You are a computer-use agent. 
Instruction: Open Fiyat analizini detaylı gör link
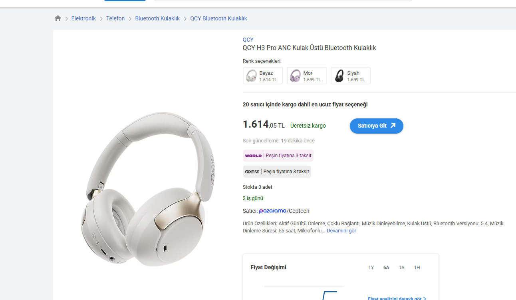click(x=397, y=298)
